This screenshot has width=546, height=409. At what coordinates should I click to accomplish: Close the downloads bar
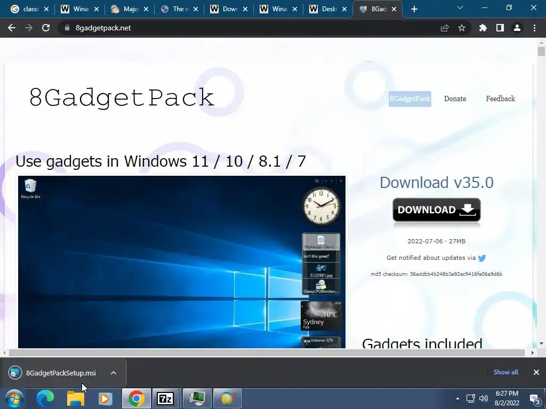point(536,372)
